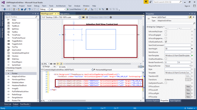Image resolution: width=197 pixels, height=110 pixels.
Task: Click the Undo arrow icon
Action: (29, 9)
